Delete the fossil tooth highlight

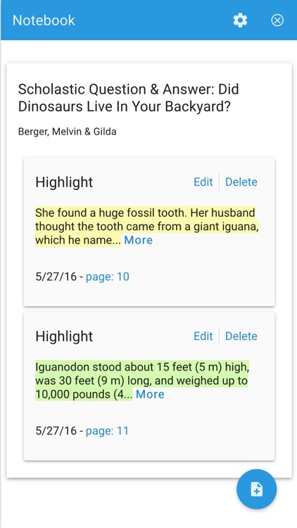tap(241, 182)
